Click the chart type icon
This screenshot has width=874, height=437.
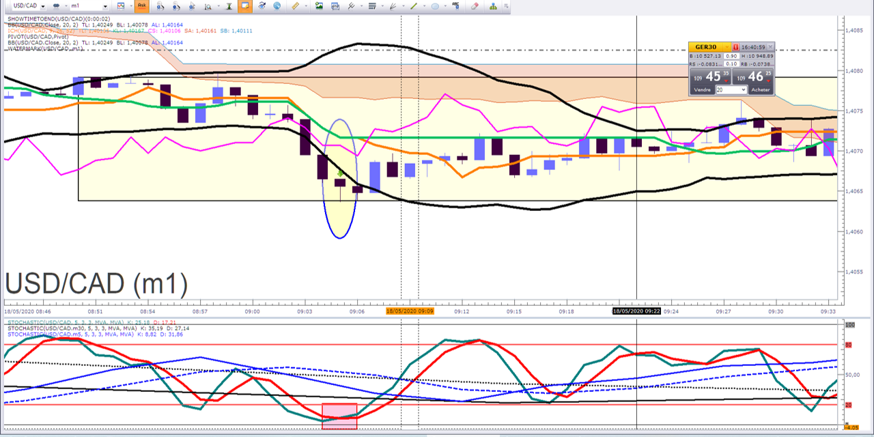click(x=120, y=6)
